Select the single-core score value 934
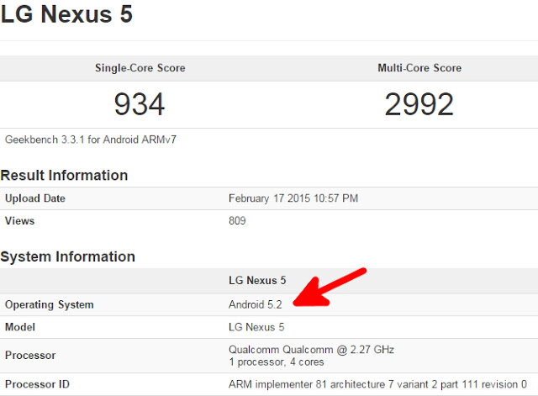This screenshot has height=396, width=538. pyautogui.click(x=140, y=104)
